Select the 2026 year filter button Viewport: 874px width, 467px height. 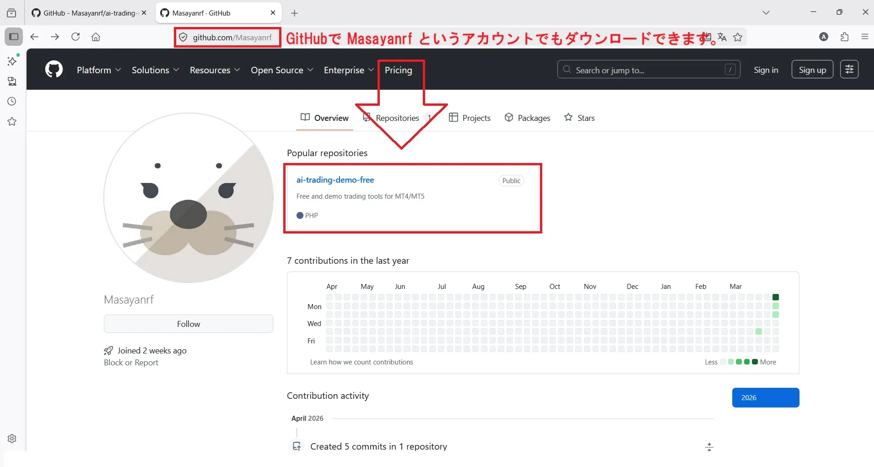click(x=766, y=397)
